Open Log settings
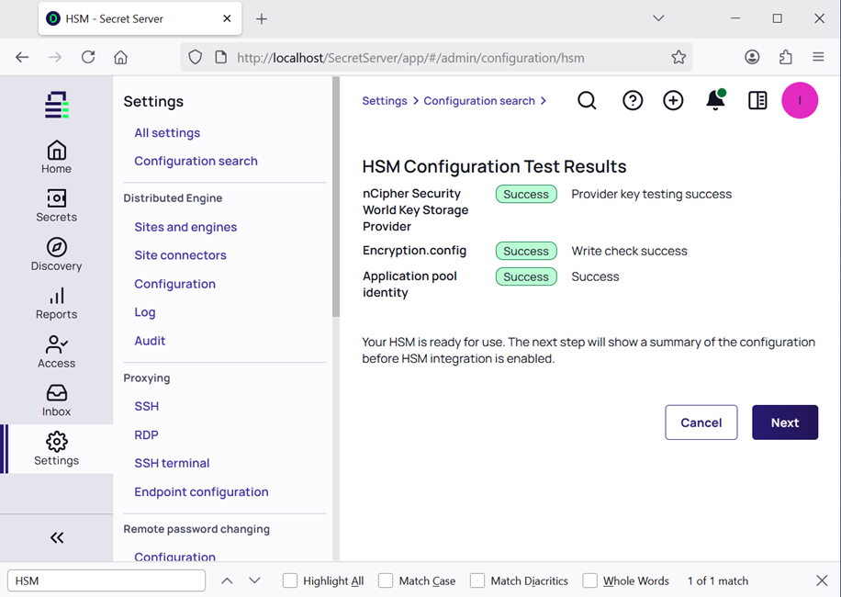The height and width of the screenshot is (597, 841). click(145, 312)
